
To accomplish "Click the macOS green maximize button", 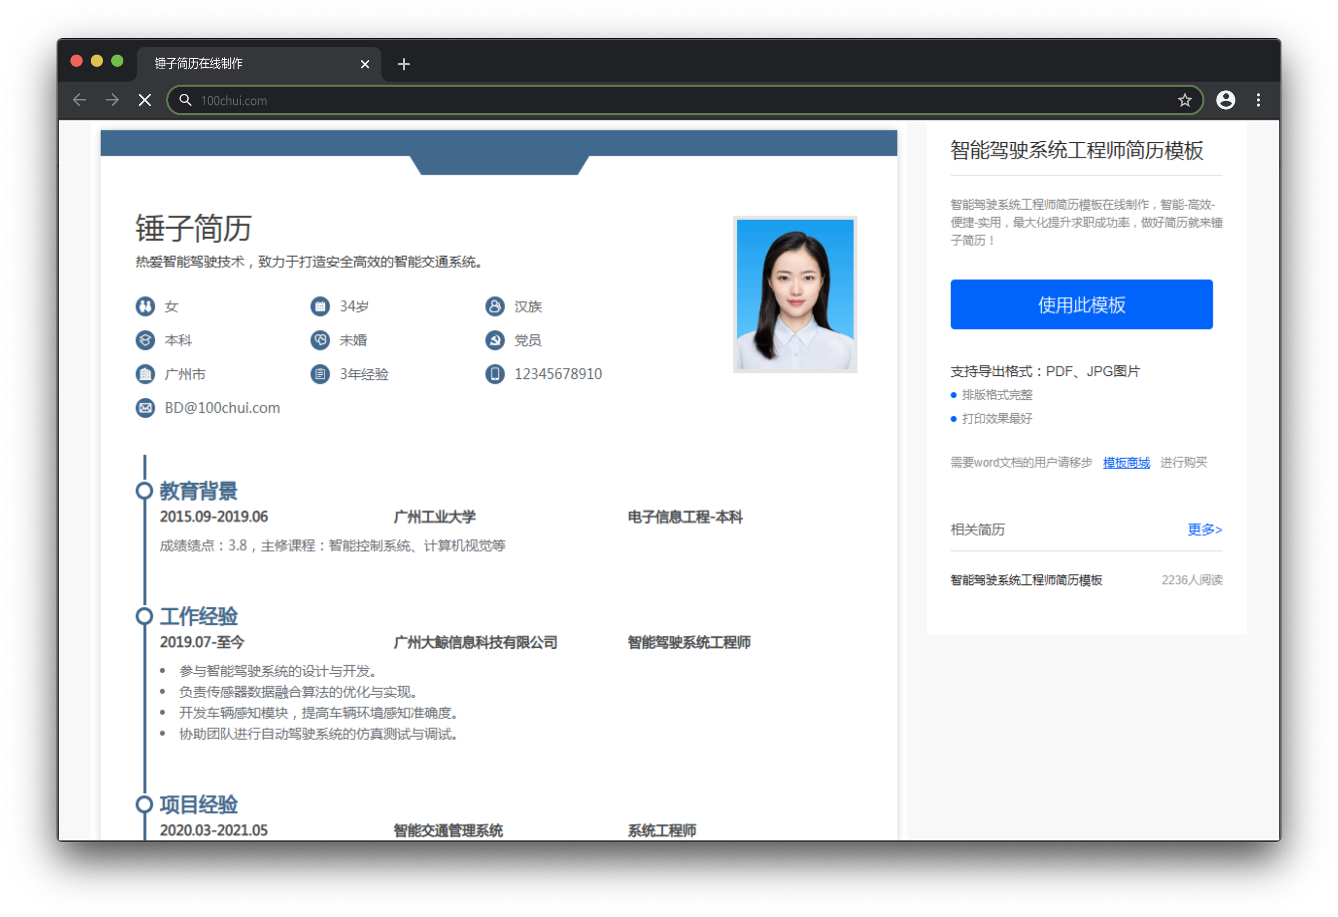I will (x=117, y=61).
